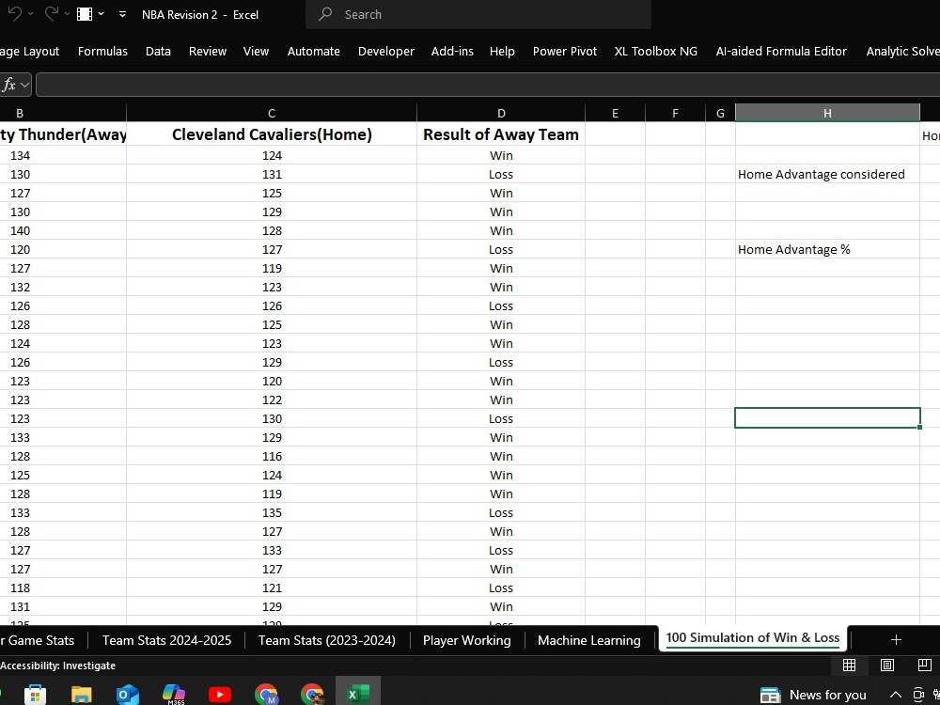940x705 pixels.
Task: Open Outlook from taskbar
Action: 127,695
